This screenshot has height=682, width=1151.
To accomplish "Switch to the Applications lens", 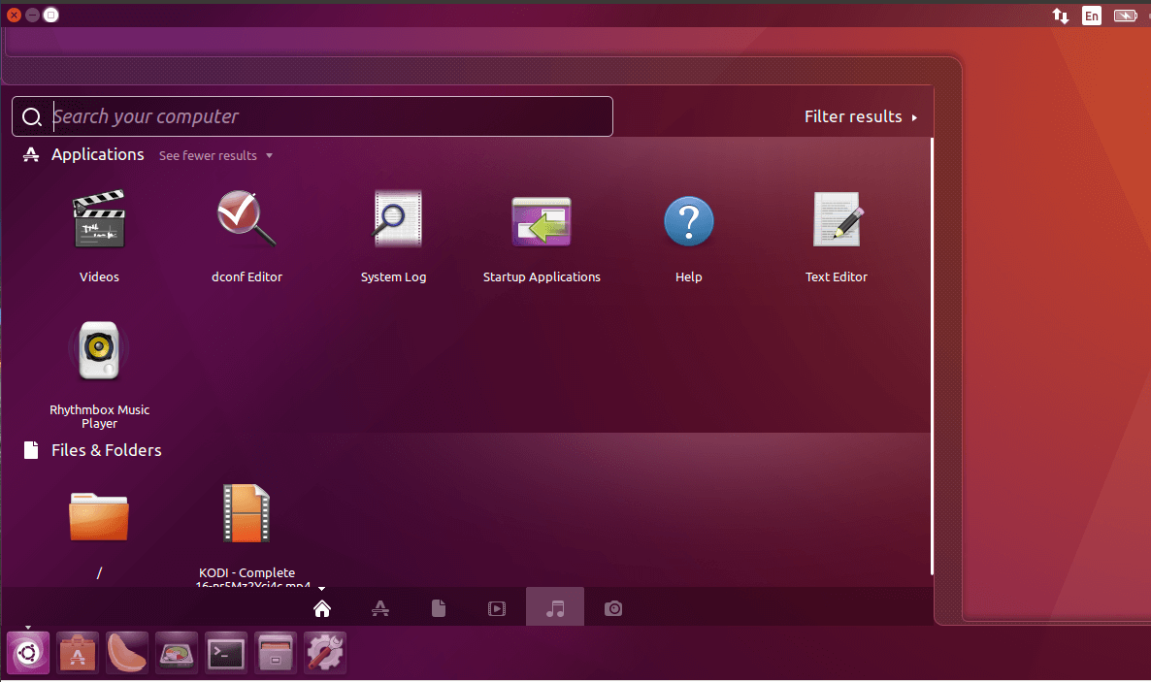I will [x=380, y=608].
